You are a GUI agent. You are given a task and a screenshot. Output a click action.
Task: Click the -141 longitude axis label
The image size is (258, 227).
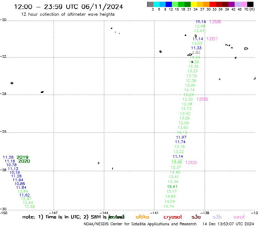coord(154,213)
